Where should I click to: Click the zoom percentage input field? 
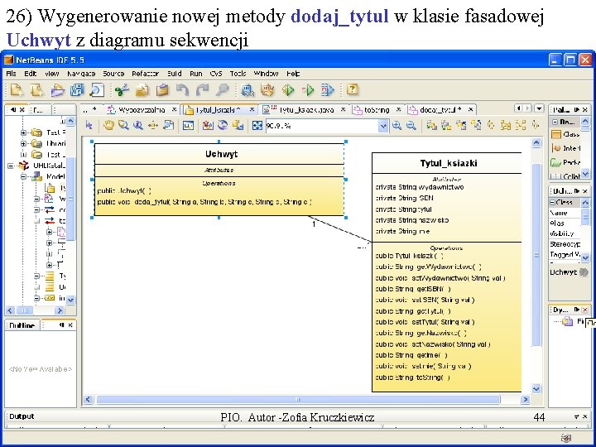click(322, 126)
